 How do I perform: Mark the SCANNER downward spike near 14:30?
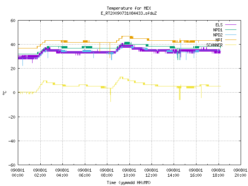click(x=180, y=94)
